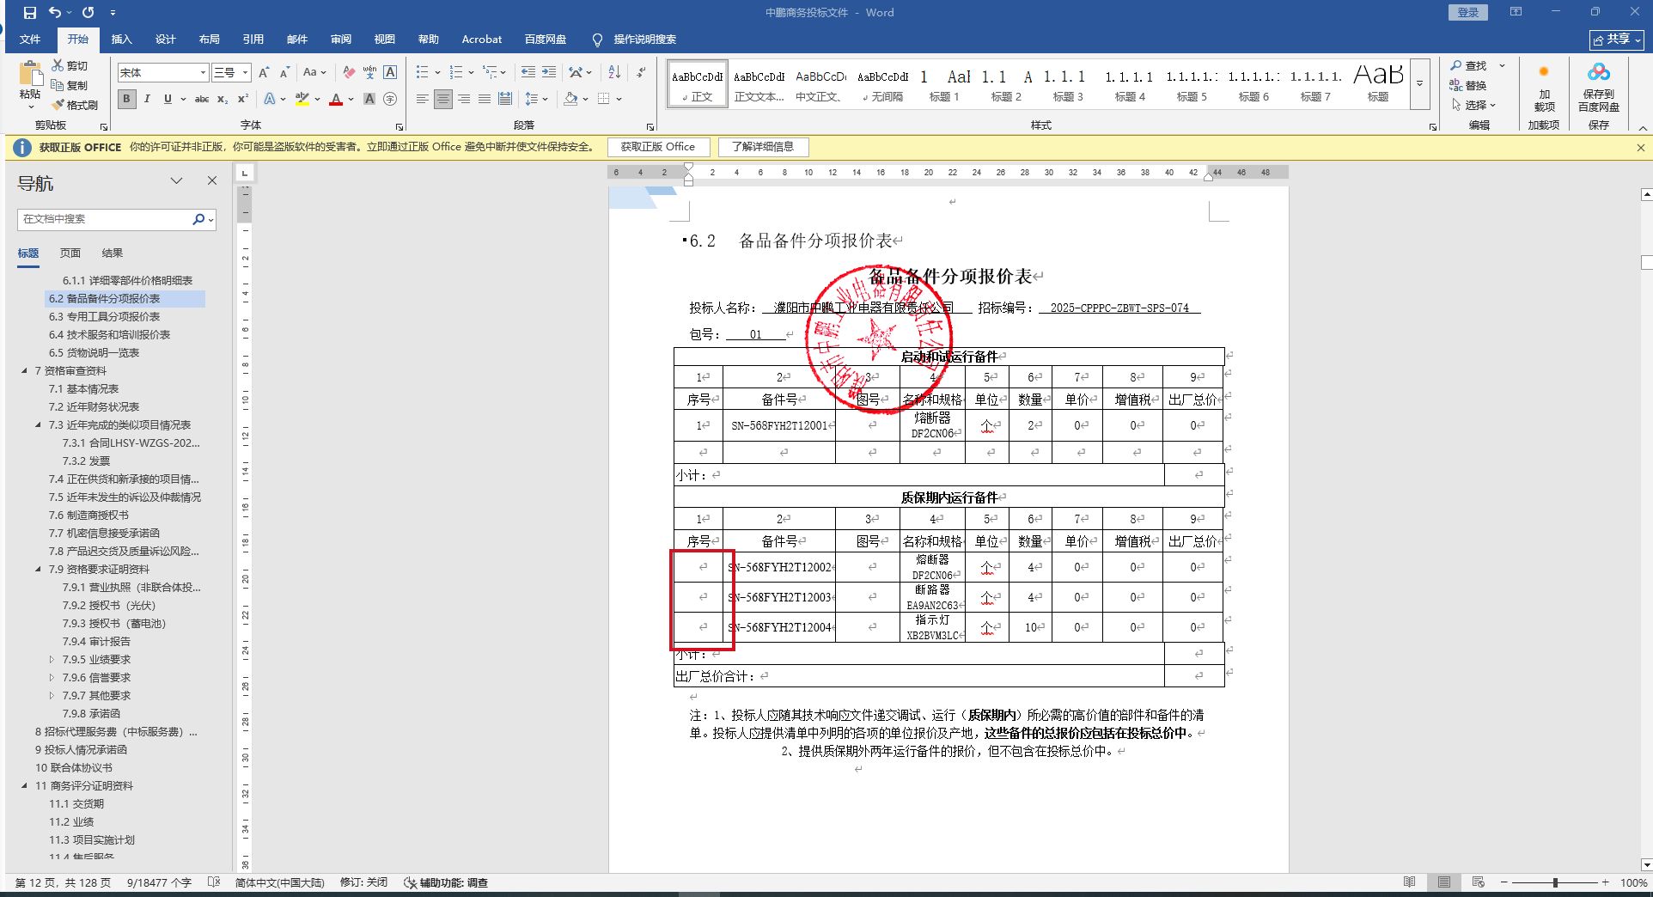This screenshot has width=1653, height=897.
Task: Increase font size with the grow font icon
Action: pos(264,73)
